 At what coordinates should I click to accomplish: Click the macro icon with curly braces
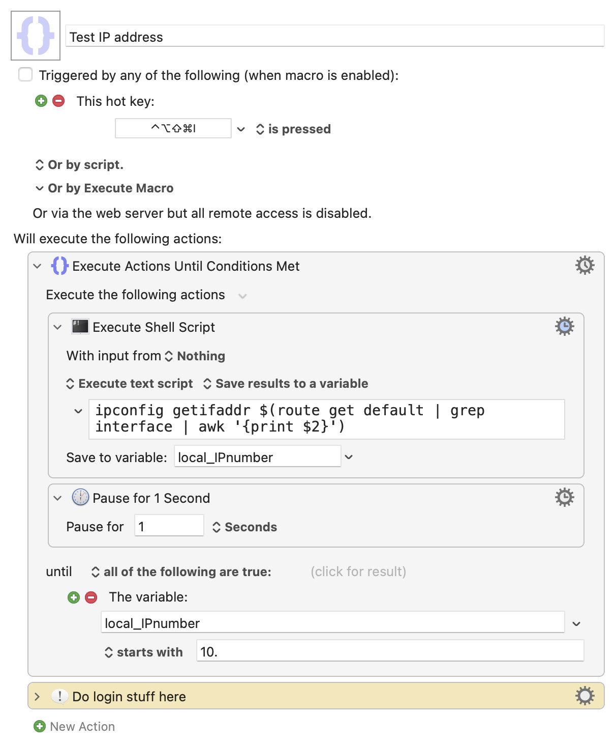coord(36,36)
